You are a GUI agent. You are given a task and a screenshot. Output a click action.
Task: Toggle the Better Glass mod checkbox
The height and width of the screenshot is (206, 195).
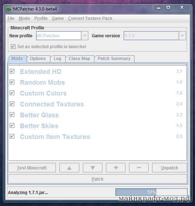point(12,115)
